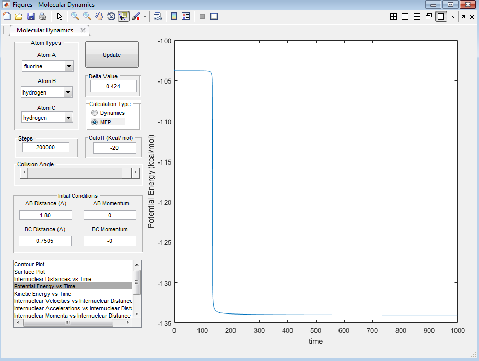Screen dimensions: 479x361
Task: Open the Atom A fluorine dropdown
Action: click(68, 66)
